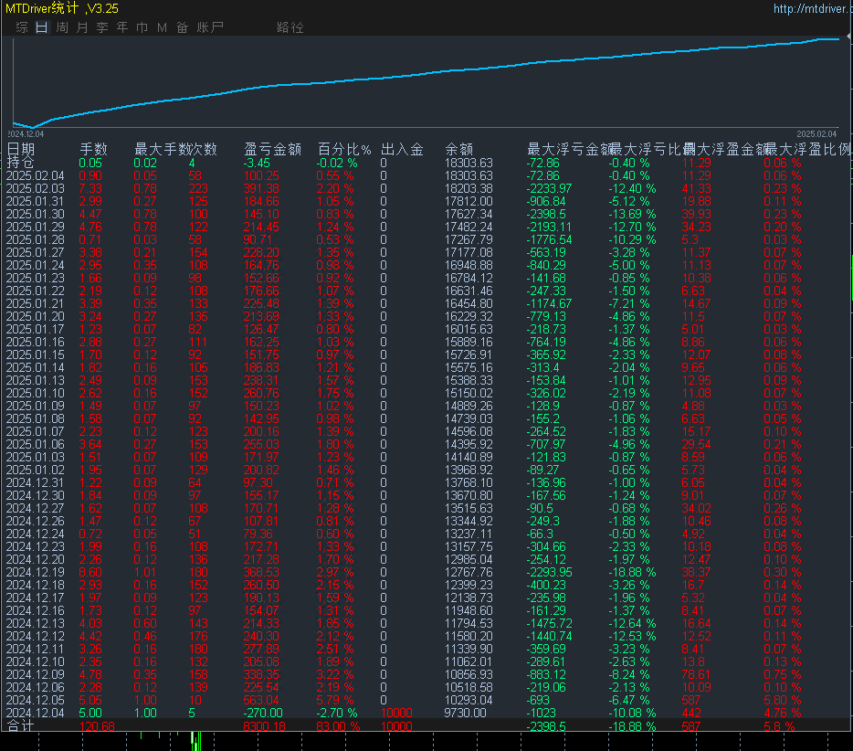This screenshot has width=853, height=751.
Task: Click the M toolbar icon
Action: 161,27
